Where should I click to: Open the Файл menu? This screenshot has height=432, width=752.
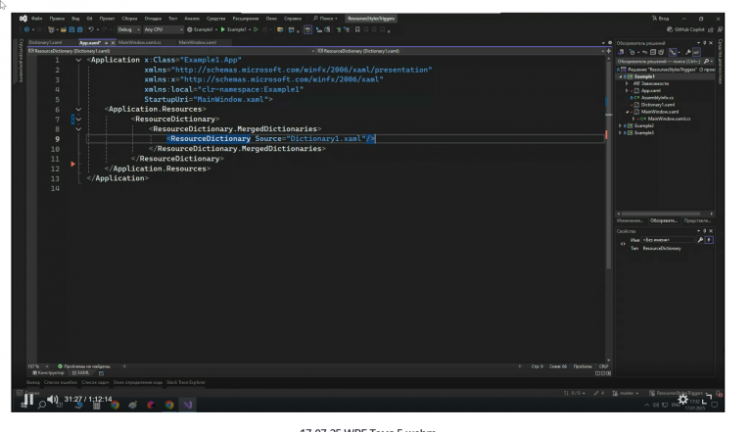(37, 19)
